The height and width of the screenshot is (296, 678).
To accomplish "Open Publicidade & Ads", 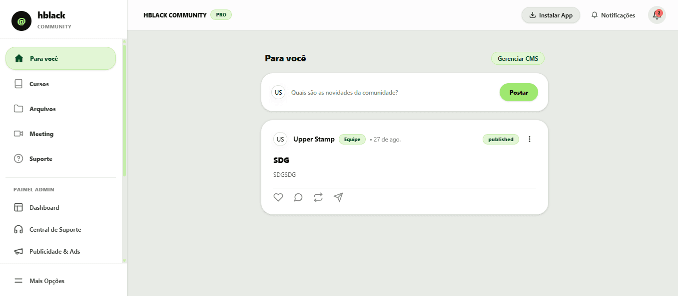I will click(x=60, y=251).
